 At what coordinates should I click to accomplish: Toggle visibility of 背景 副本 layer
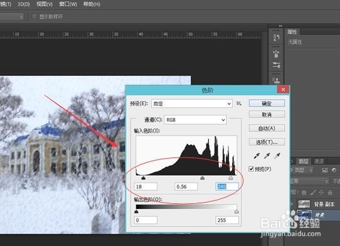pos(292,204)
